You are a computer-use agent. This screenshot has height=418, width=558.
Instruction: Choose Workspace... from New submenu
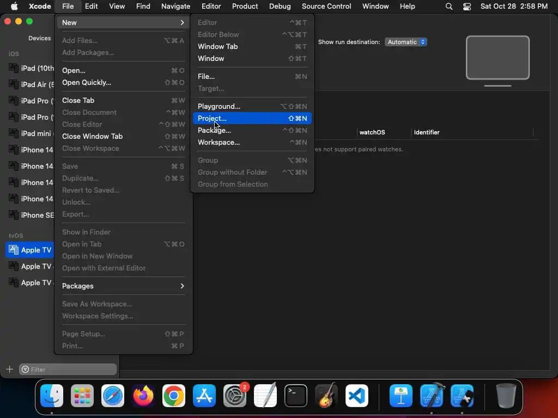coord(252,142)
